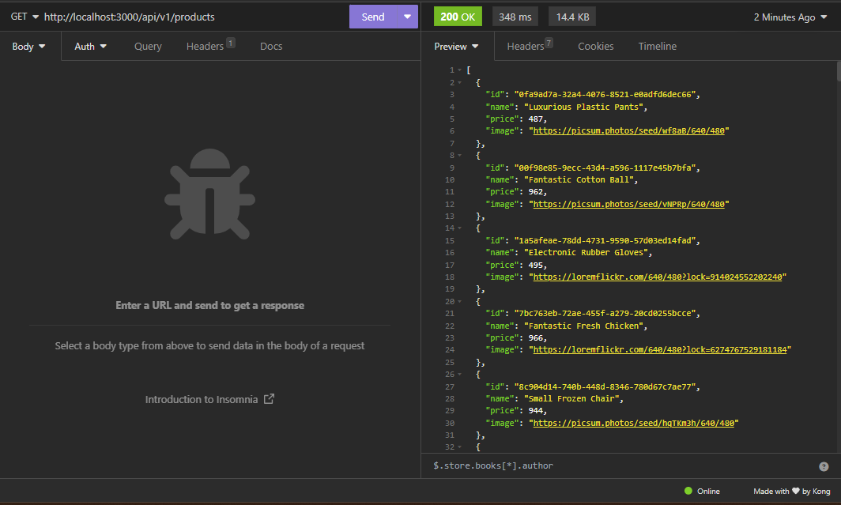841x505 pixels.
Task: Click the response JSONPath filter field
Action: tap(617, 465)
